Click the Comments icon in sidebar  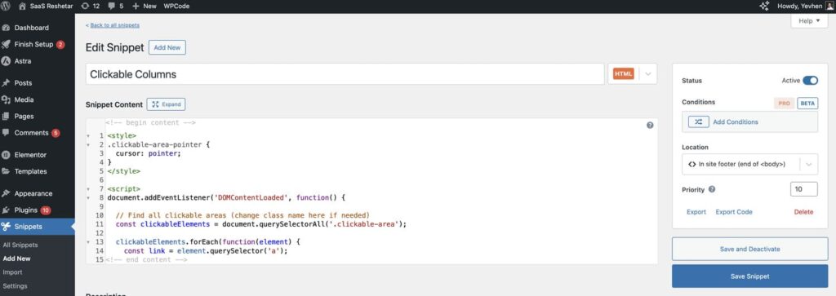tap(6, 133)
